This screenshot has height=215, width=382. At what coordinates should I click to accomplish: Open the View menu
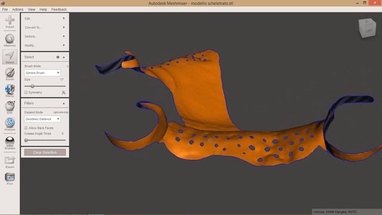[32, 10]
